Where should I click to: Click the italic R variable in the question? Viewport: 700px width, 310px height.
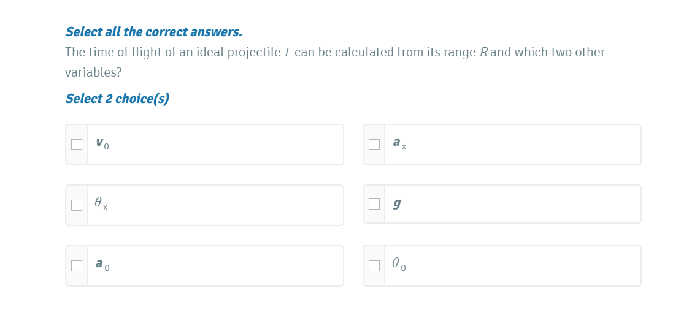click(x=483, y=53)
